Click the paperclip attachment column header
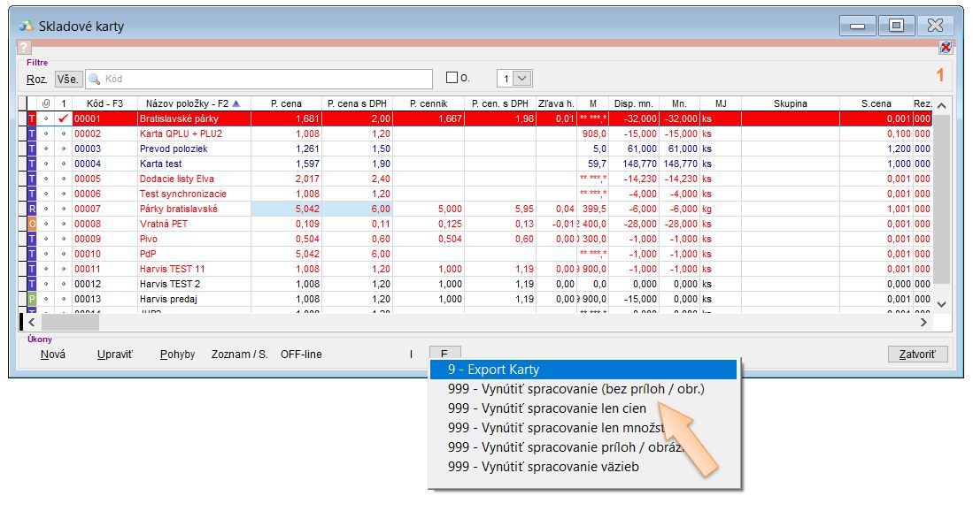This screenshot has height=511, width=973. (46, 104)
